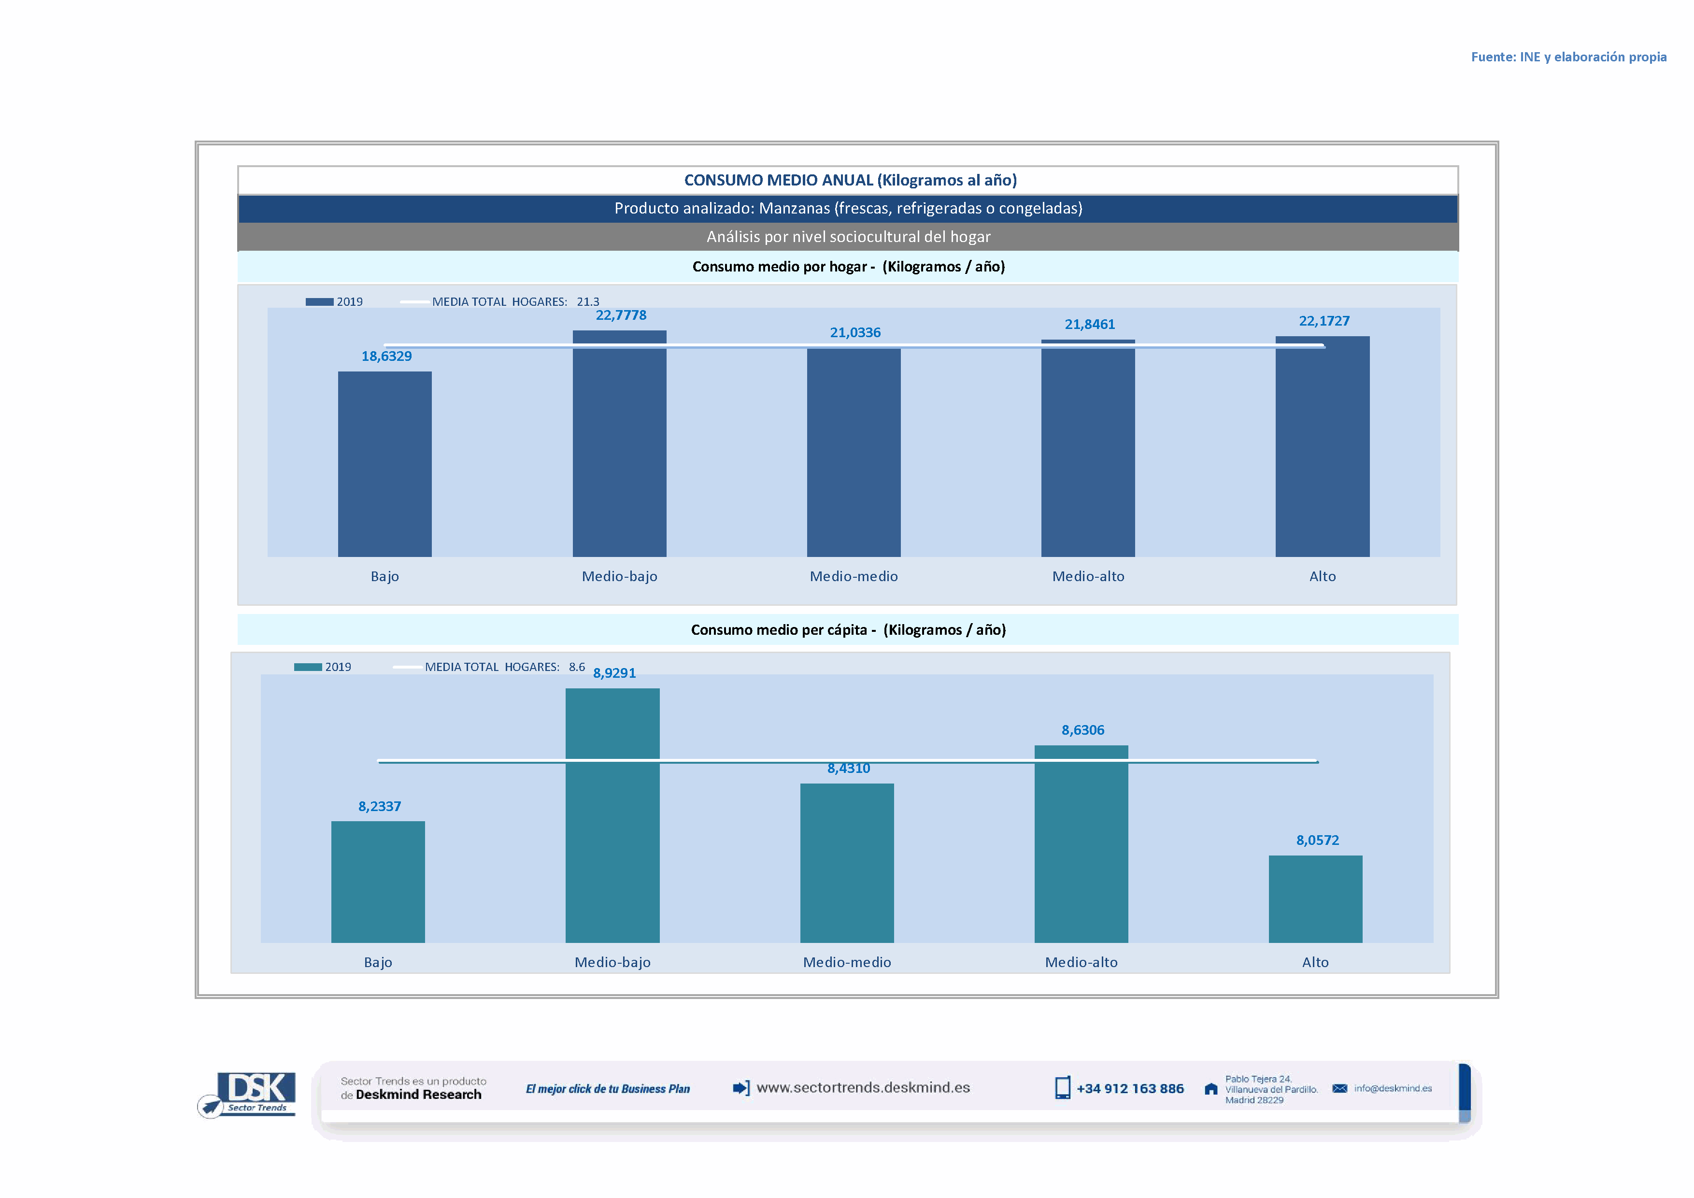Click the MEDIA TOTAL HOGARES 8.6 legend entry
1694x1198 pixels.
pos(505,667)
